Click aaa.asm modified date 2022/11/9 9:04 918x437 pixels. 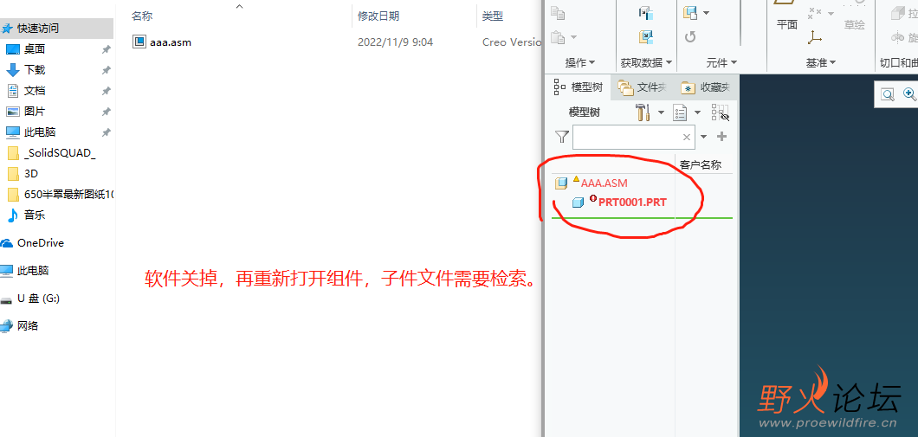[395, 42]
